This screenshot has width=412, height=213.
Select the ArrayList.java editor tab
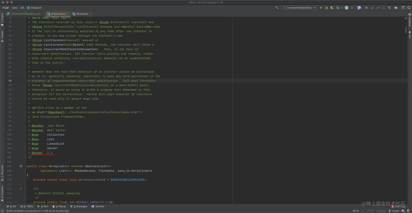[58, 14]
